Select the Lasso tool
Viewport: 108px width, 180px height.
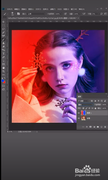tap(3, 29)
